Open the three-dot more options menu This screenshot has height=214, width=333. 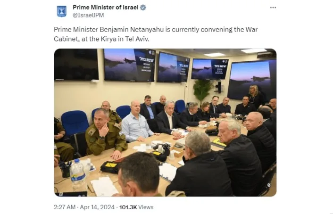[x=273, y=8]
